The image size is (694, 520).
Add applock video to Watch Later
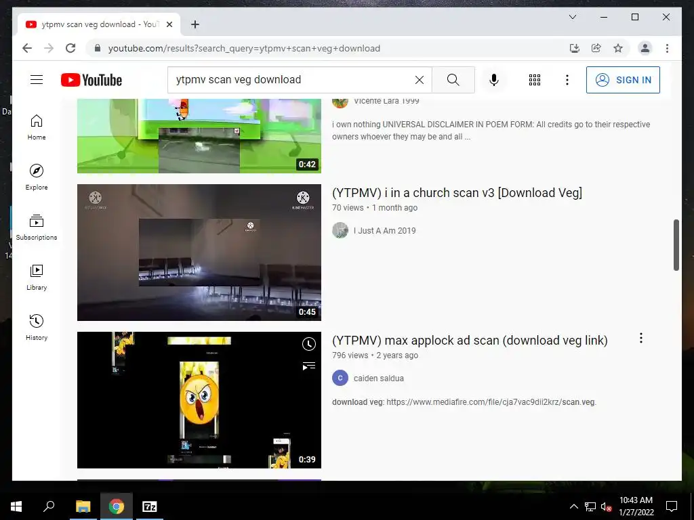(x=308, y=344)
